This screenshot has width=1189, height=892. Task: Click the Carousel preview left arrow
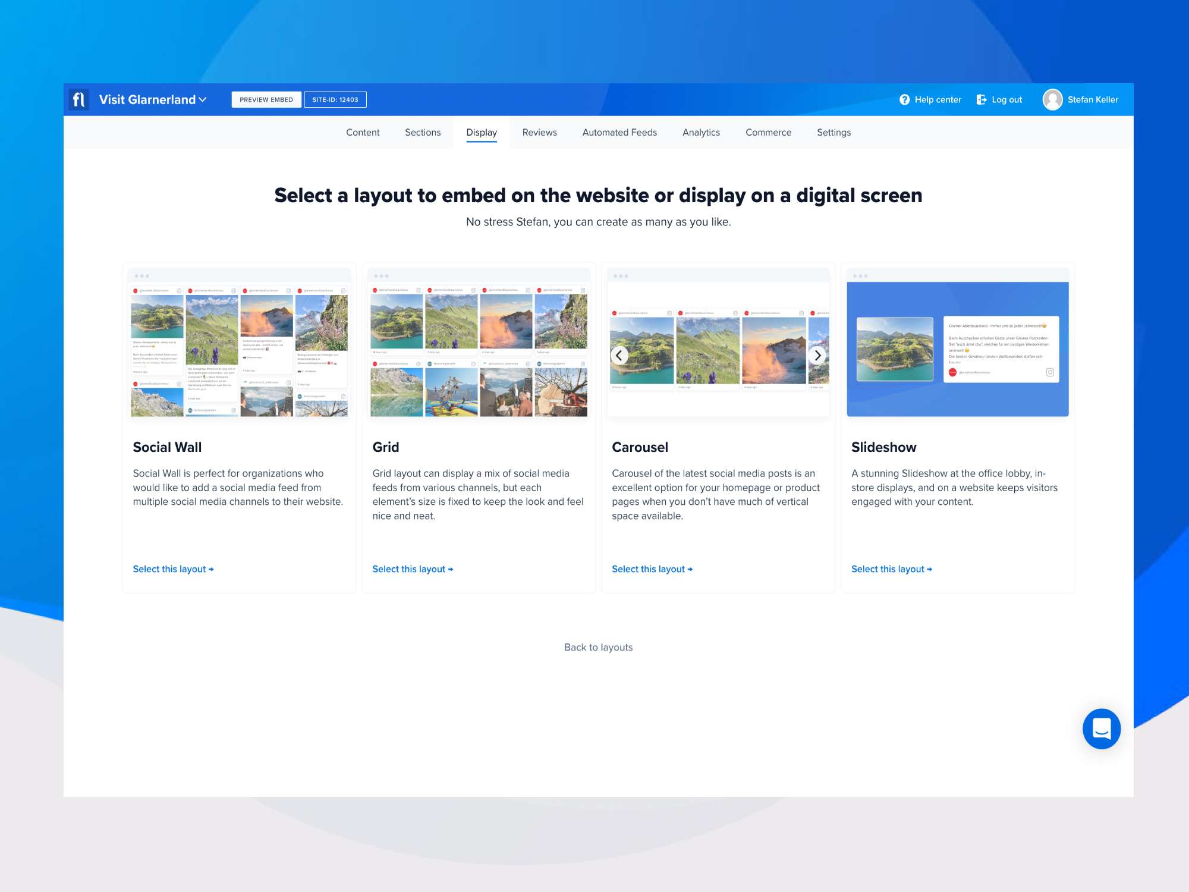click(x=619, y=356)
